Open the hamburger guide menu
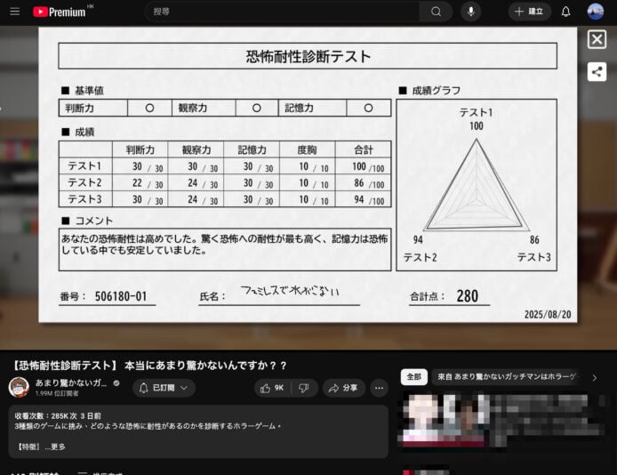 [x=14, y=12]
